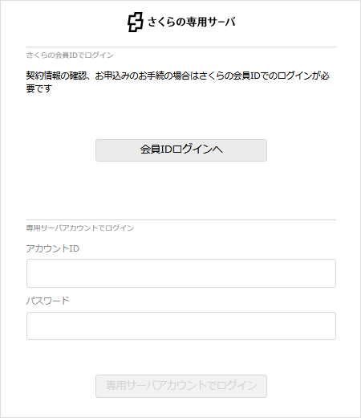This screenshot has width=361, height=418.
Task: Click the text お申込みのお手続 in the description
Action: tap(130, 76)
